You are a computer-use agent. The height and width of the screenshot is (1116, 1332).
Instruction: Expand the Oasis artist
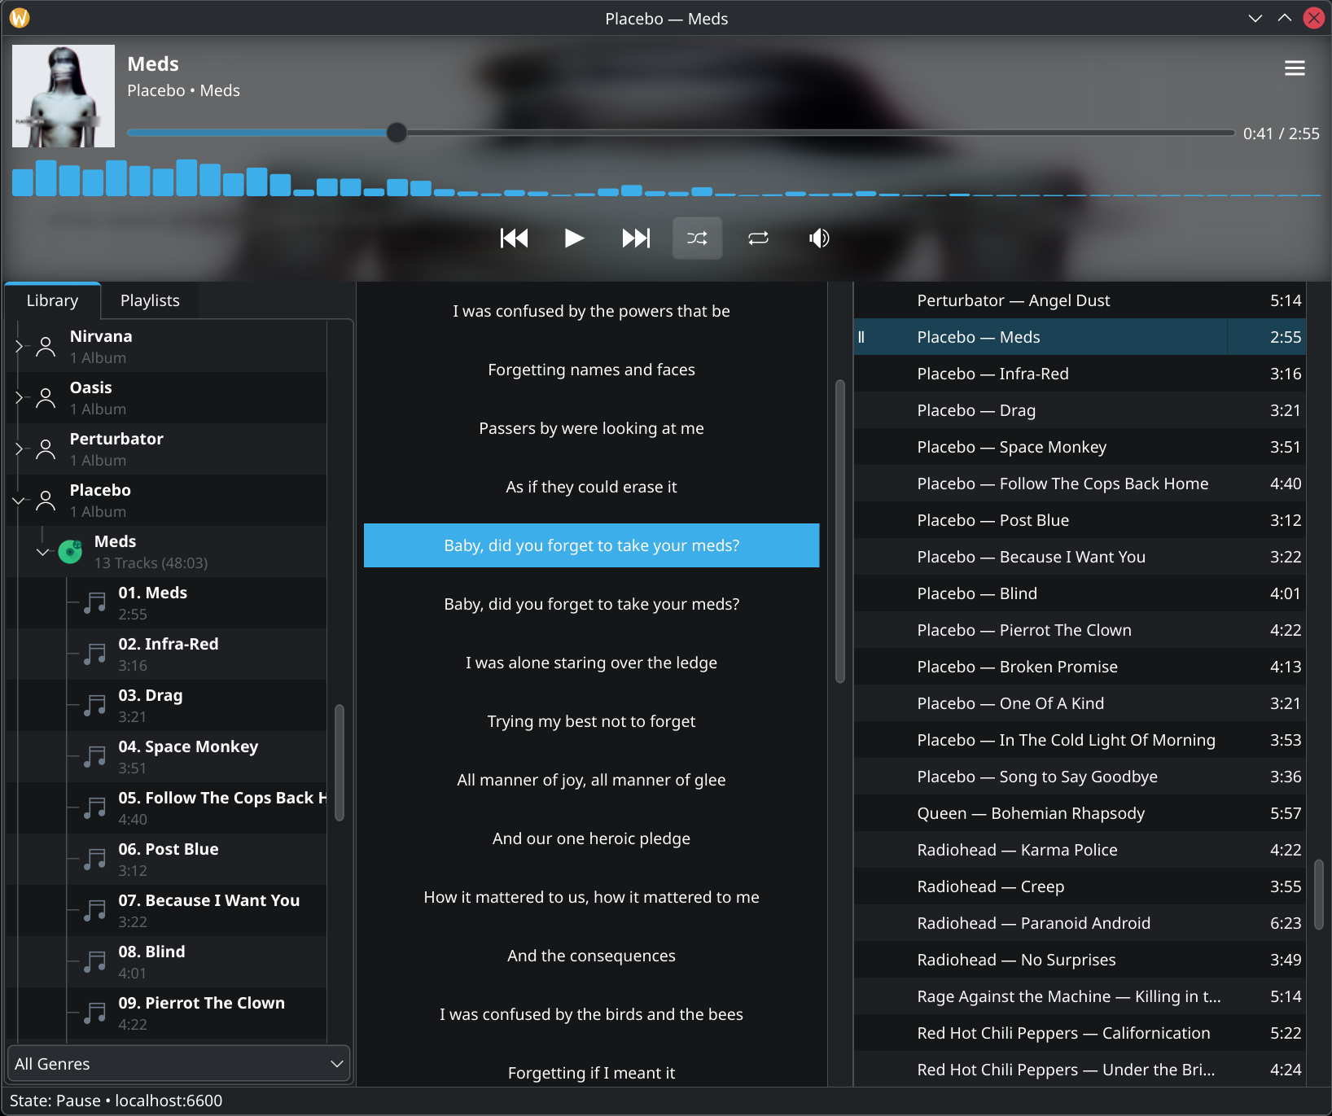click(20, 397)
